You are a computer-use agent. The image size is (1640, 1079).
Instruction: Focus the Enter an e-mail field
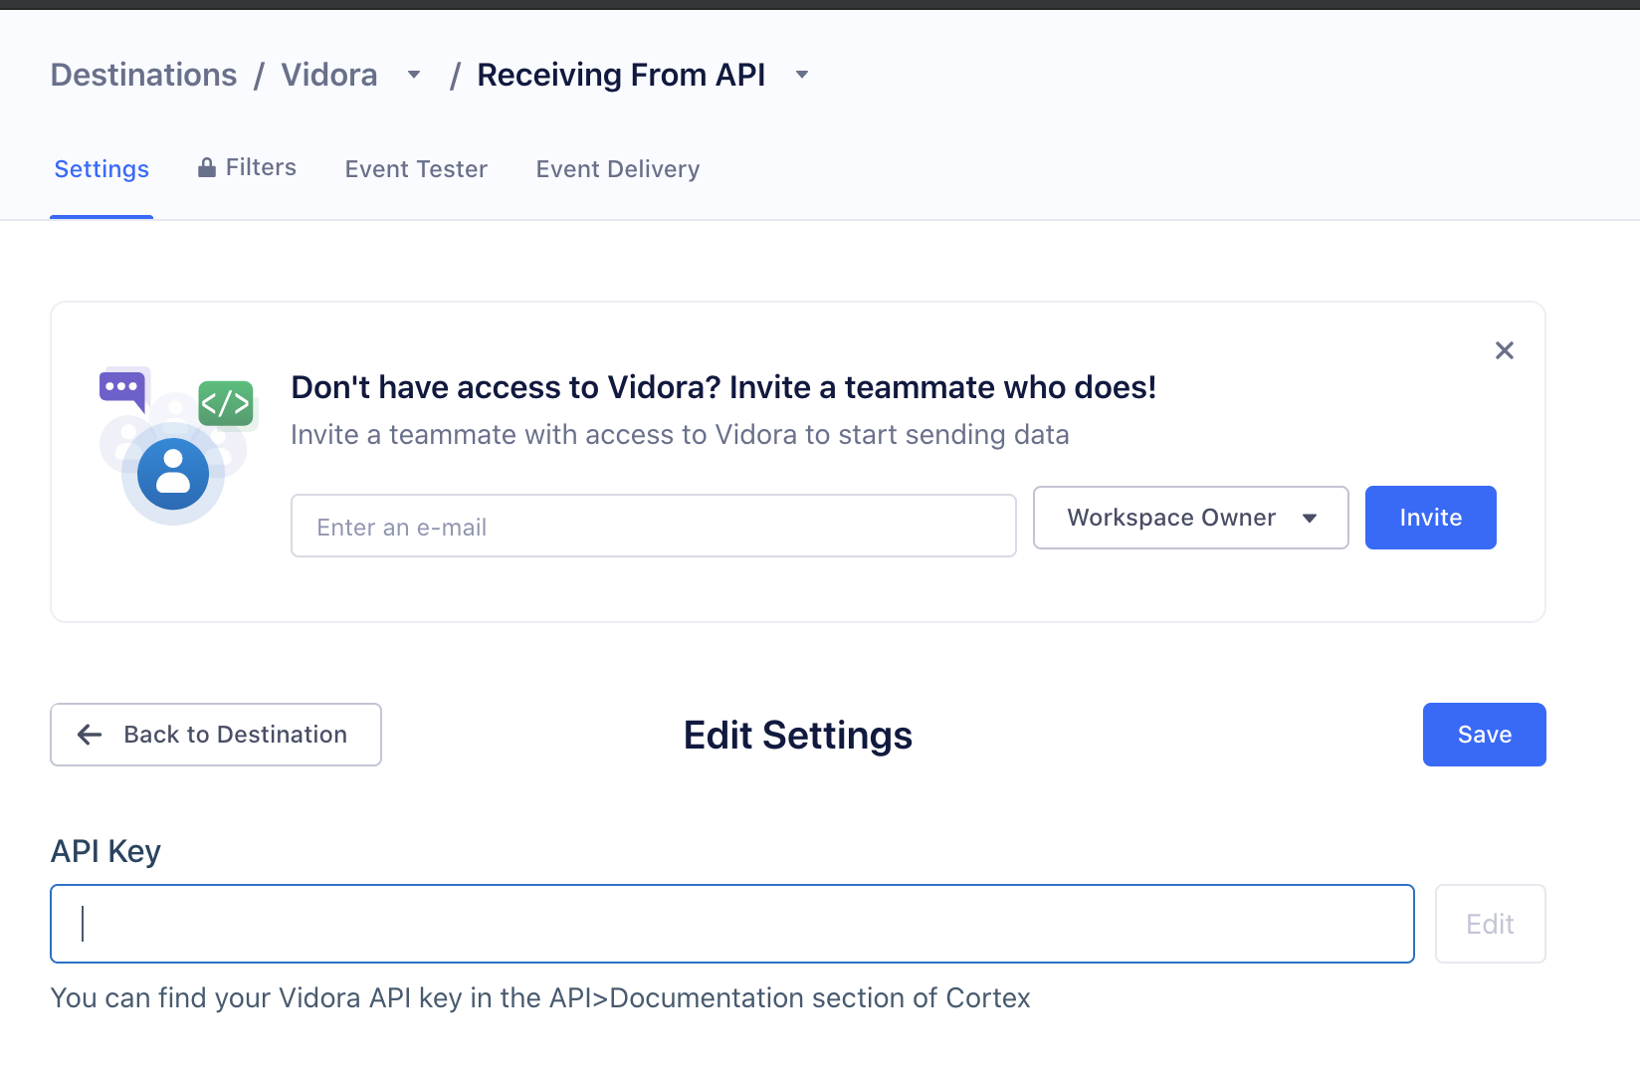tap(653, 526)
